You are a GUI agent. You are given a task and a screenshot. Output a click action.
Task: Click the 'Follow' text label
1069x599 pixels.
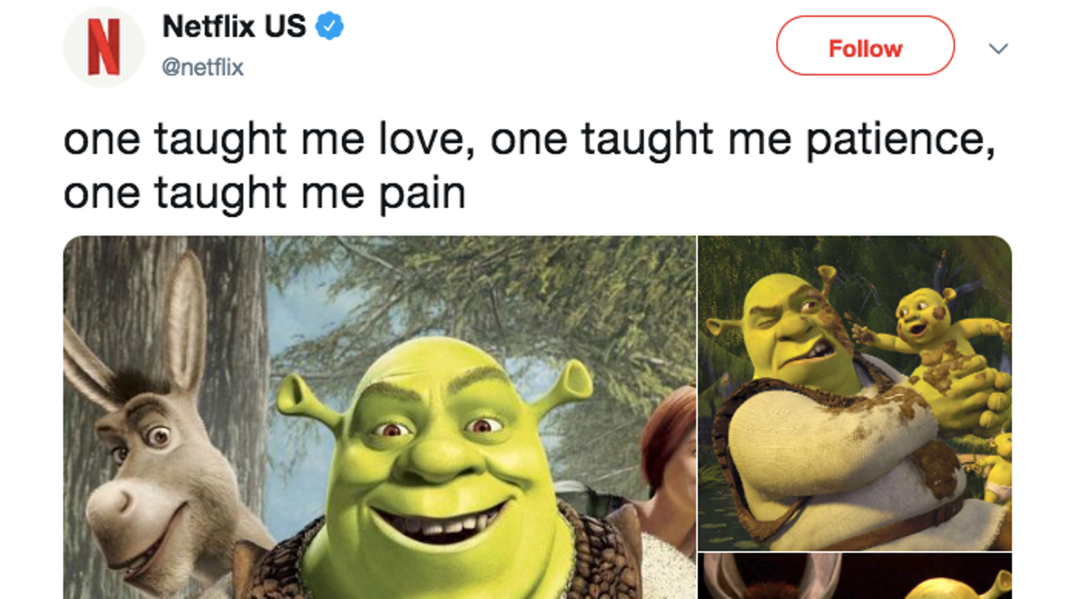[x=865, y=49]
